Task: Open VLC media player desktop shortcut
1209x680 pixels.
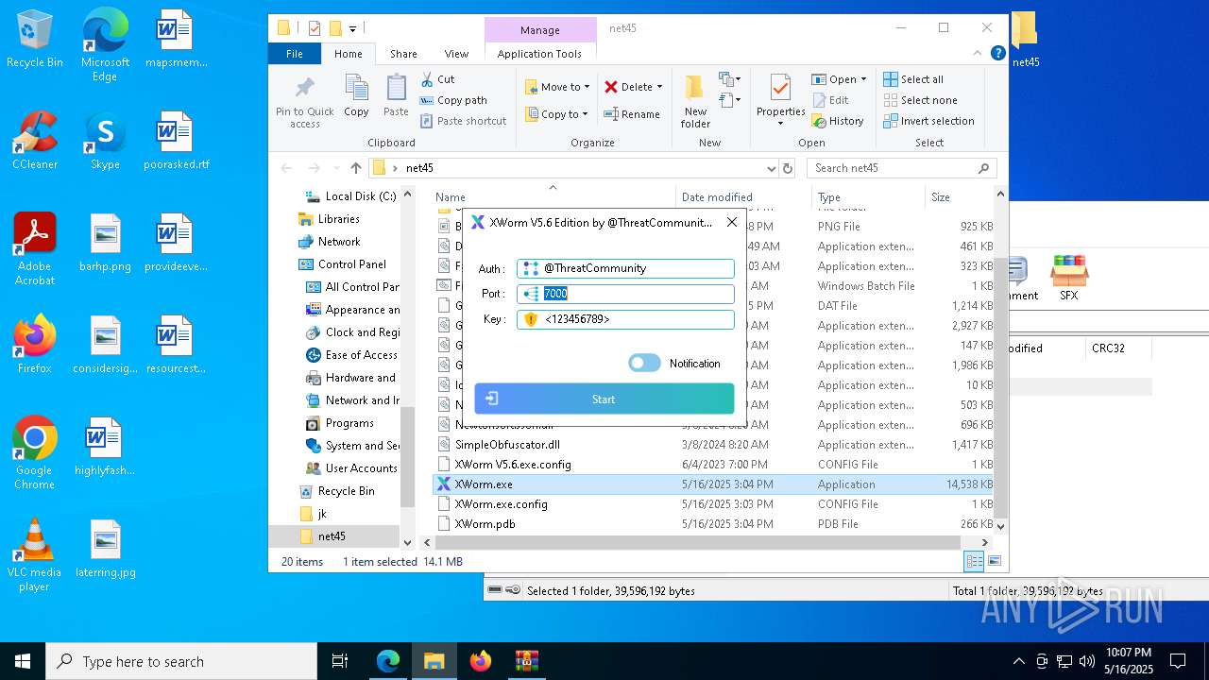Action: tap(35, 555)
